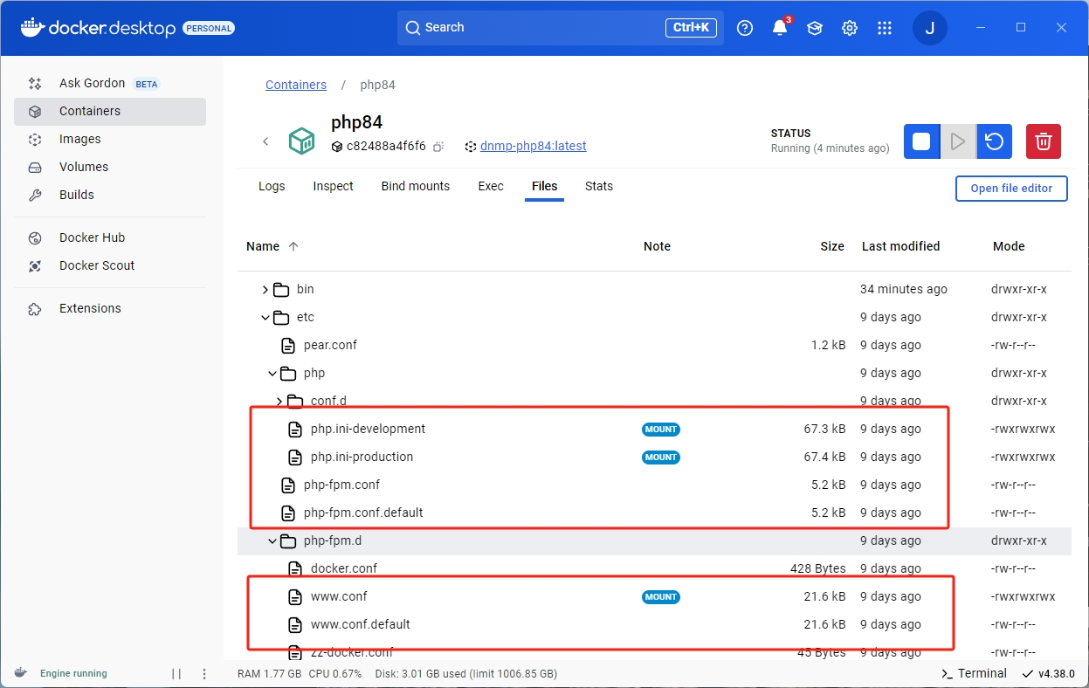
Task: Click the 428 Bytes size value
Action: point(817,569)
